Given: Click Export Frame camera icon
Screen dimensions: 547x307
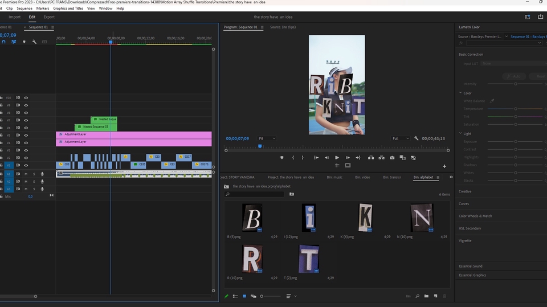Looking at the screenshot, I should pyautogui.click(x=392, y=158).
